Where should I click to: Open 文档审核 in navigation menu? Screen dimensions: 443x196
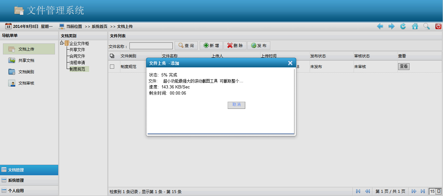(x=26, y=83)
